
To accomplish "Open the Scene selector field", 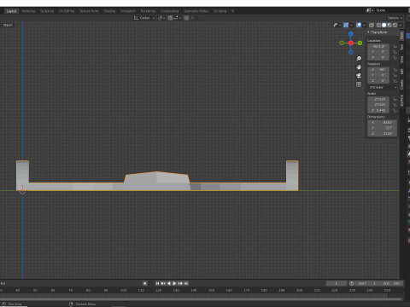I will point(391,10).
